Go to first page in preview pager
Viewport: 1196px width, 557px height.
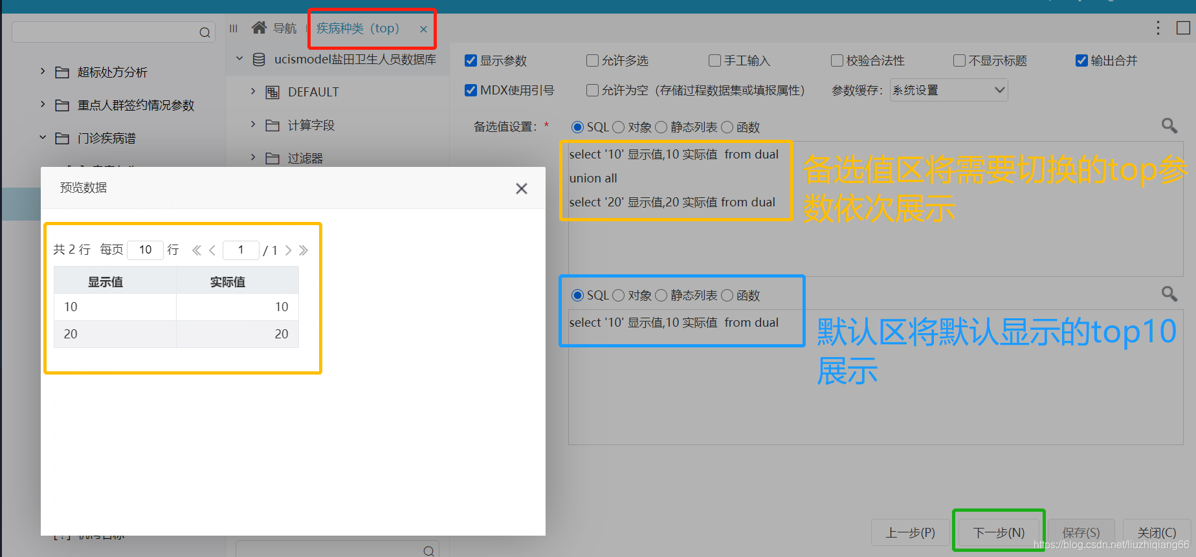[196, 250]
